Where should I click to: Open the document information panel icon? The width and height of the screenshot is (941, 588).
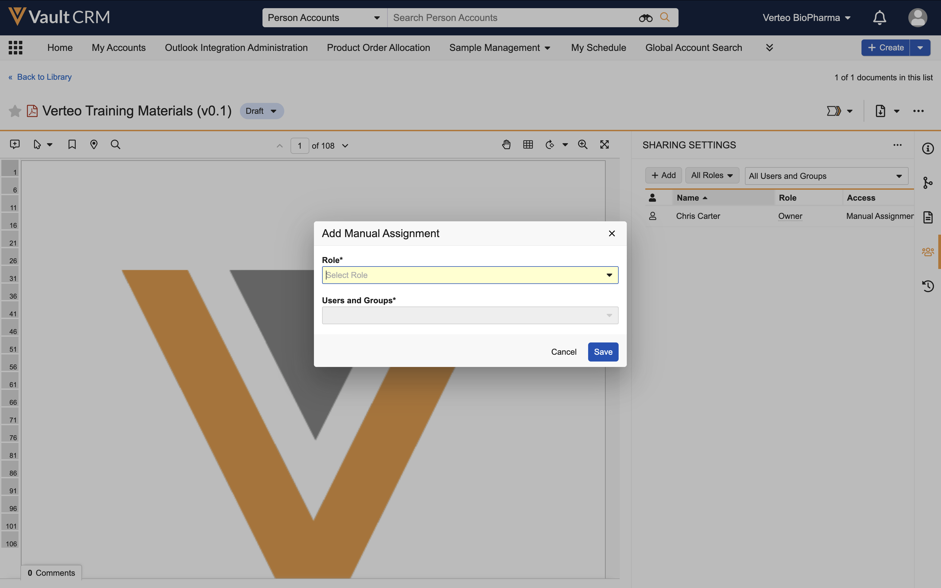pyautogui.click(x=928, y=149)
